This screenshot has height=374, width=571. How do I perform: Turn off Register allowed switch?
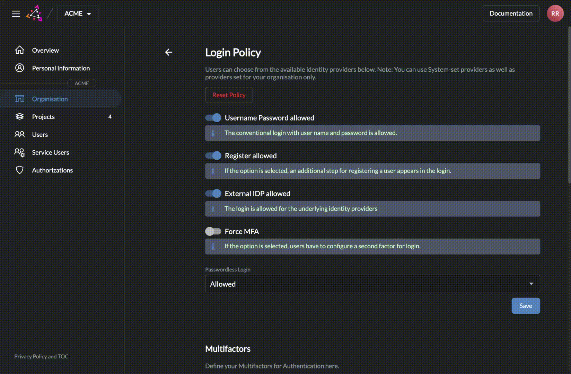(x=213, y=156)
